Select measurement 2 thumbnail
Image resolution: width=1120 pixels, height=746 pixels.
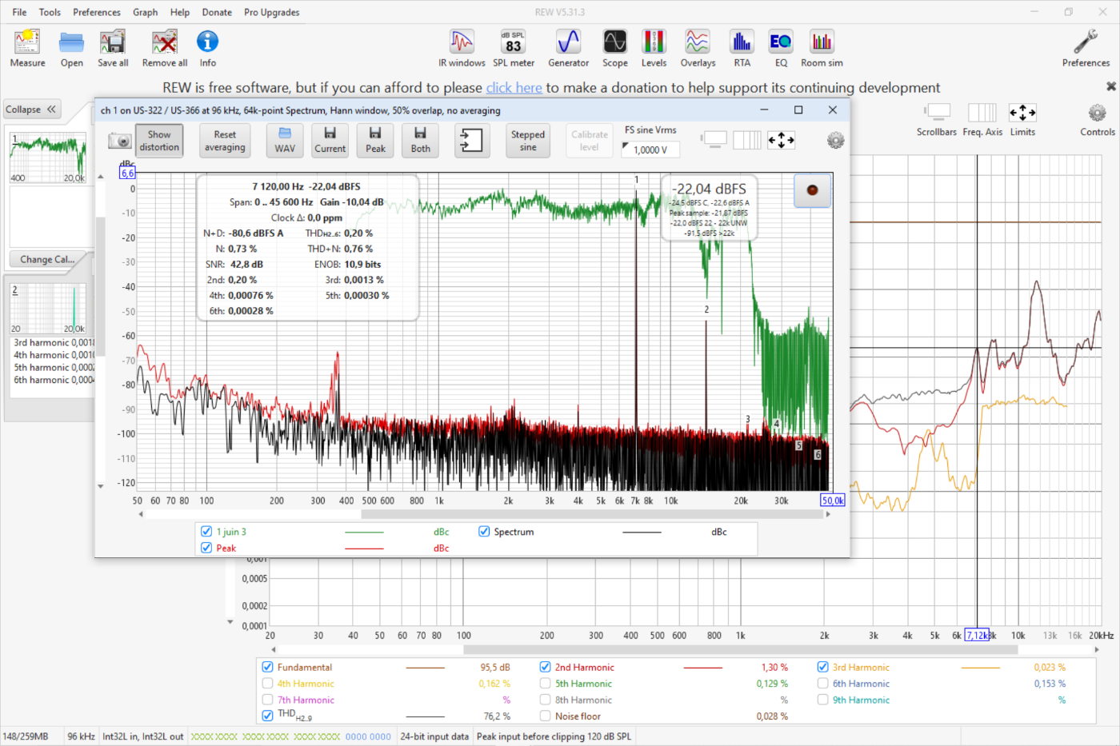tap(48, 309)
